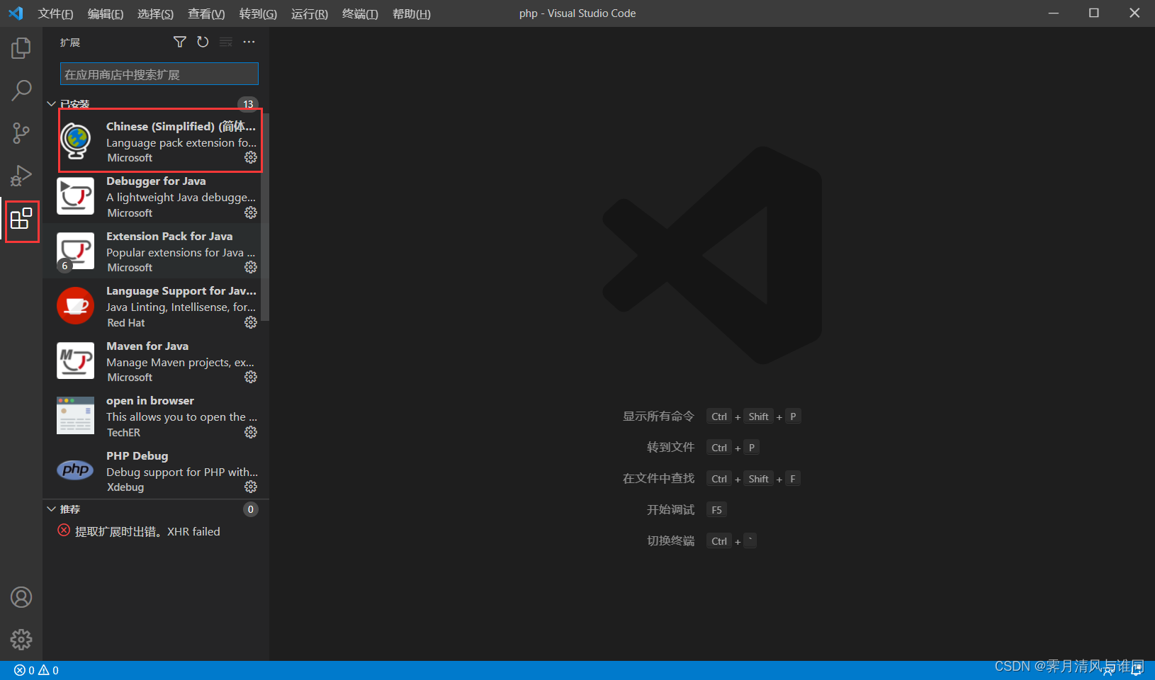The image size is (1155, 680).
Task: Select Maven for Java extension title
Action: click(x=147, y=346)
